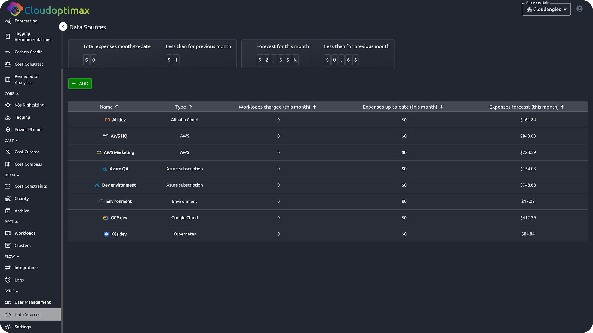
Task: Click the $843.63 forecast value
Action: coord(528,136)
